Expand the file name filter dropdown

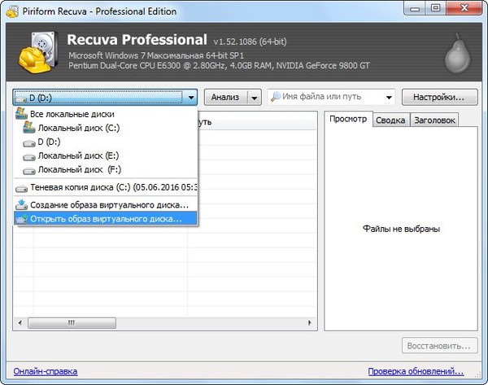tap(386, 98)
